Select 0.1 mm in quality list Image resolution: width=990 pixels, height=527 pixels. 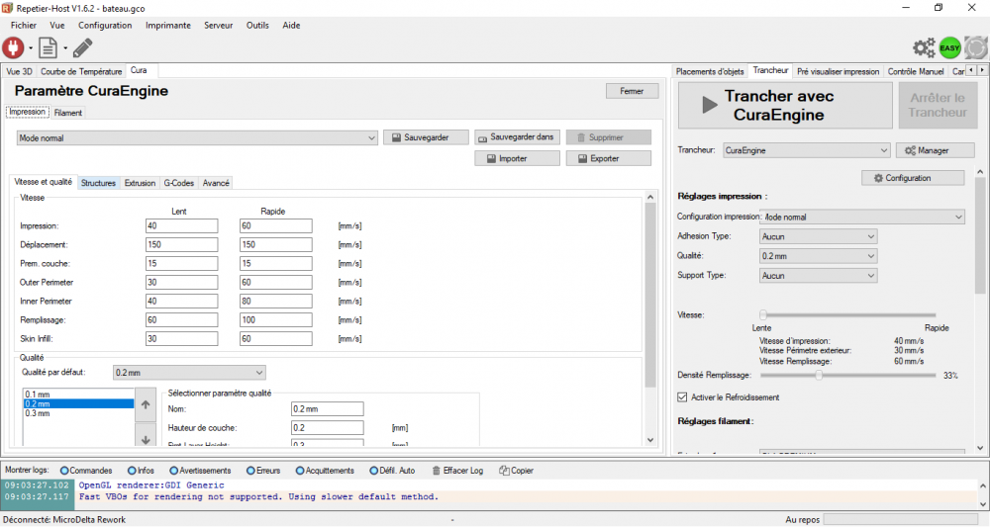(x=78, y=395)
